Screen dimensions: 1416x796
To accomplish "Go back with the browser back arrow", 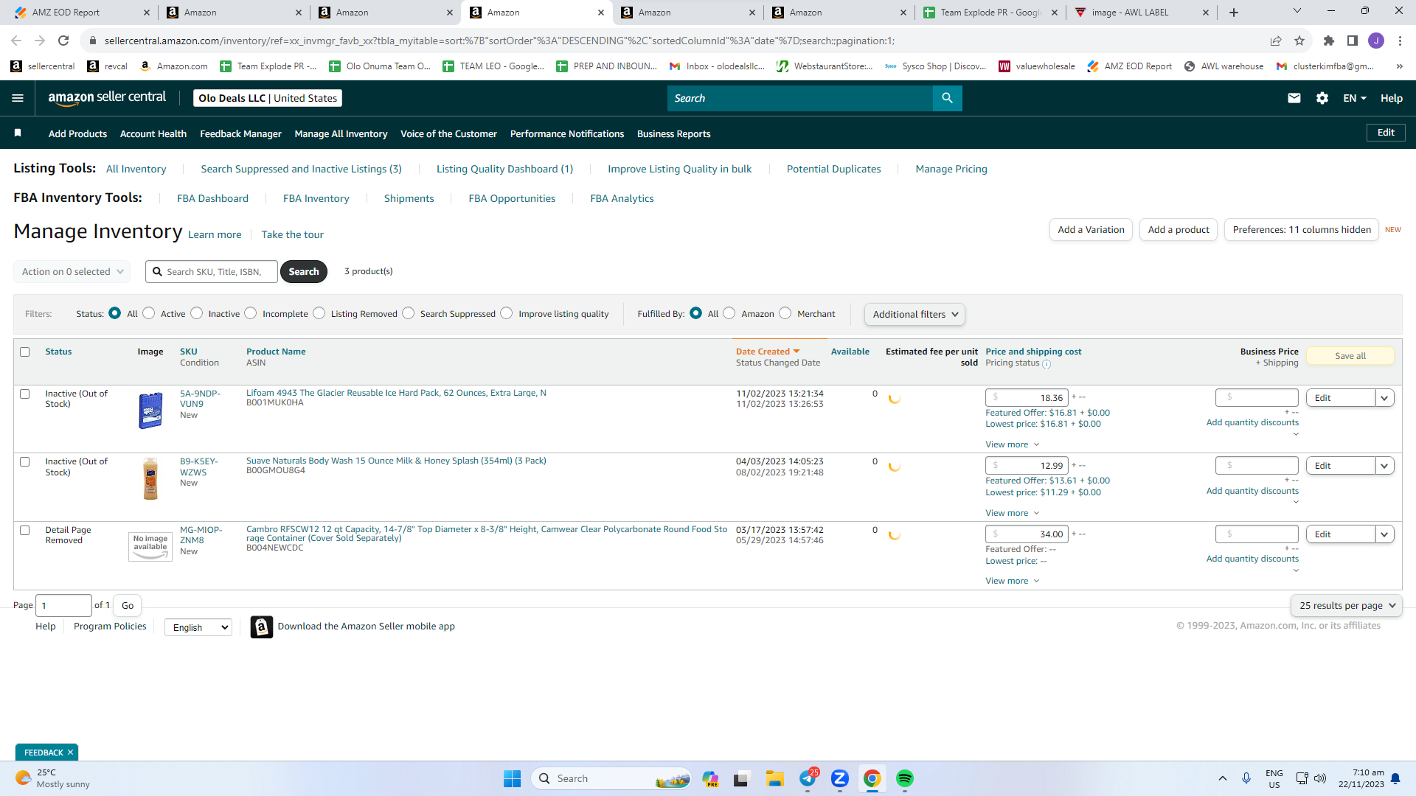I will pyautogui.click(x=16, y=41).
